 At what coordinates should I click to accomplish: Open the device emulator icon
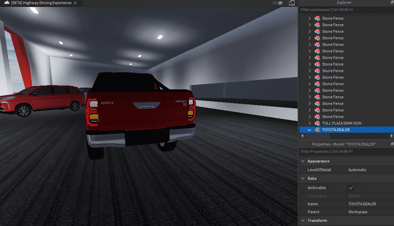[291, 3]
